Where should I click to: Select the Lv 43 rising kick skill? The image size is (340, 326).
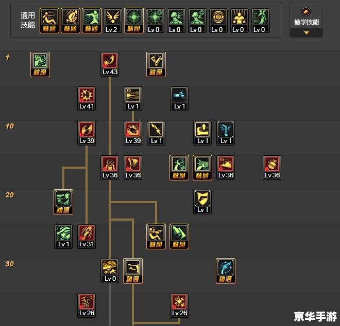(110, 64)
